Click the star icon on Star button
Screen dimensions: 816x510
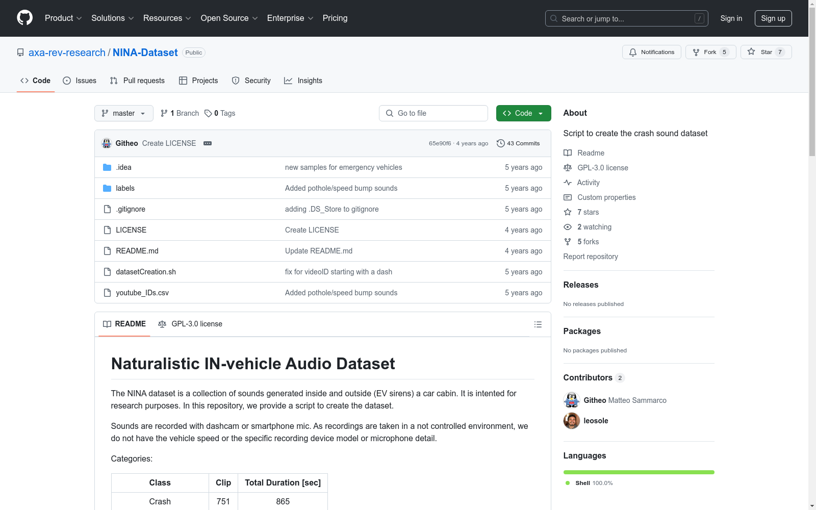coord(751,52)
